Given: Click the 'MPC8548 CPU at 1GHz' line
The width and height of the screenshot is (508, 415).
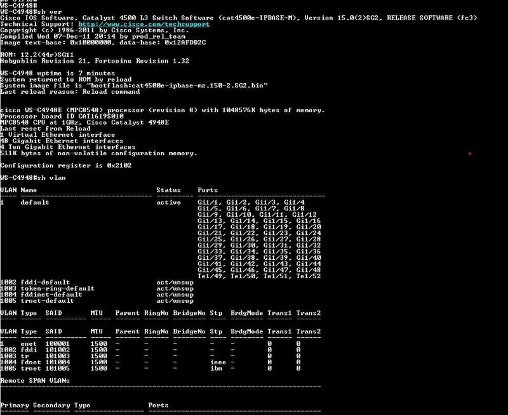Looking at the screenshot, I should (x=84, y=122).
